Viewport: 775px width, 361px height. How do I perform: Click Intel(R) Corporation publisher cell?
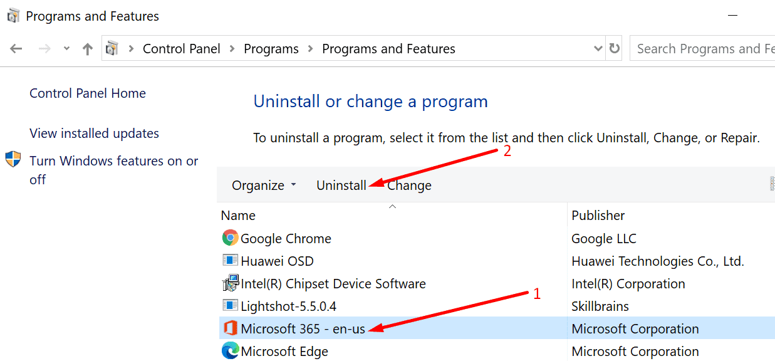(628, 284)
